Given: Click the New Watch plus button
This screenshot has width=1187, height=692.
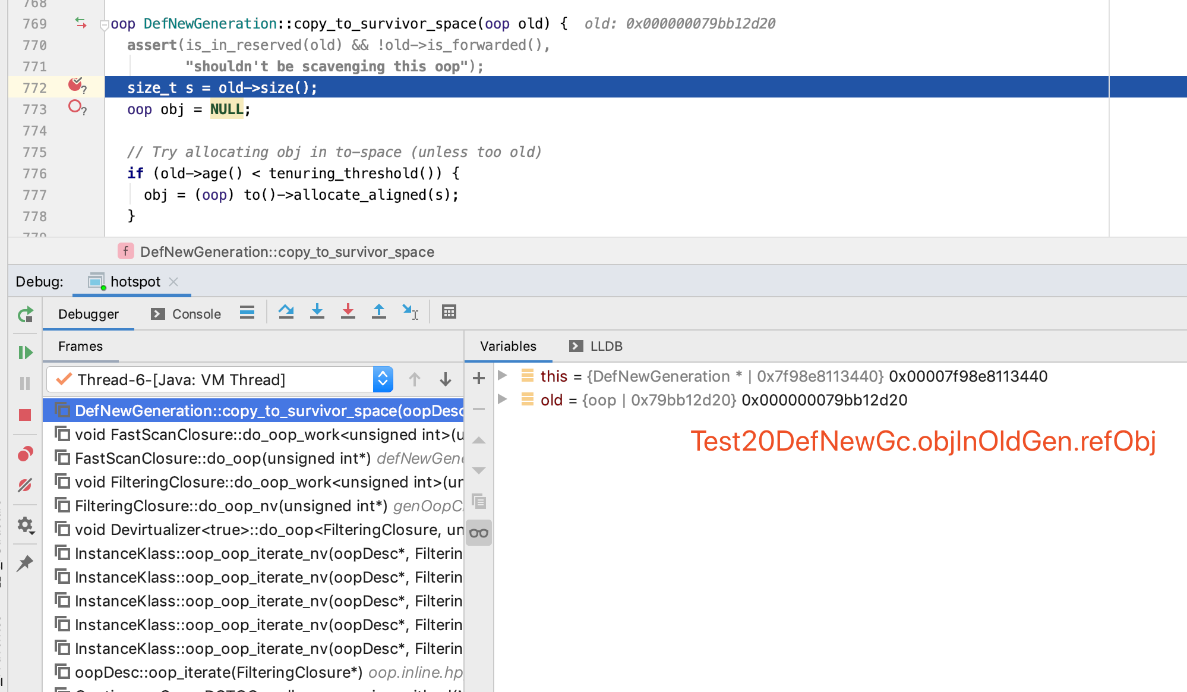Looking at the screenshot, I should [x=479, y=378].
